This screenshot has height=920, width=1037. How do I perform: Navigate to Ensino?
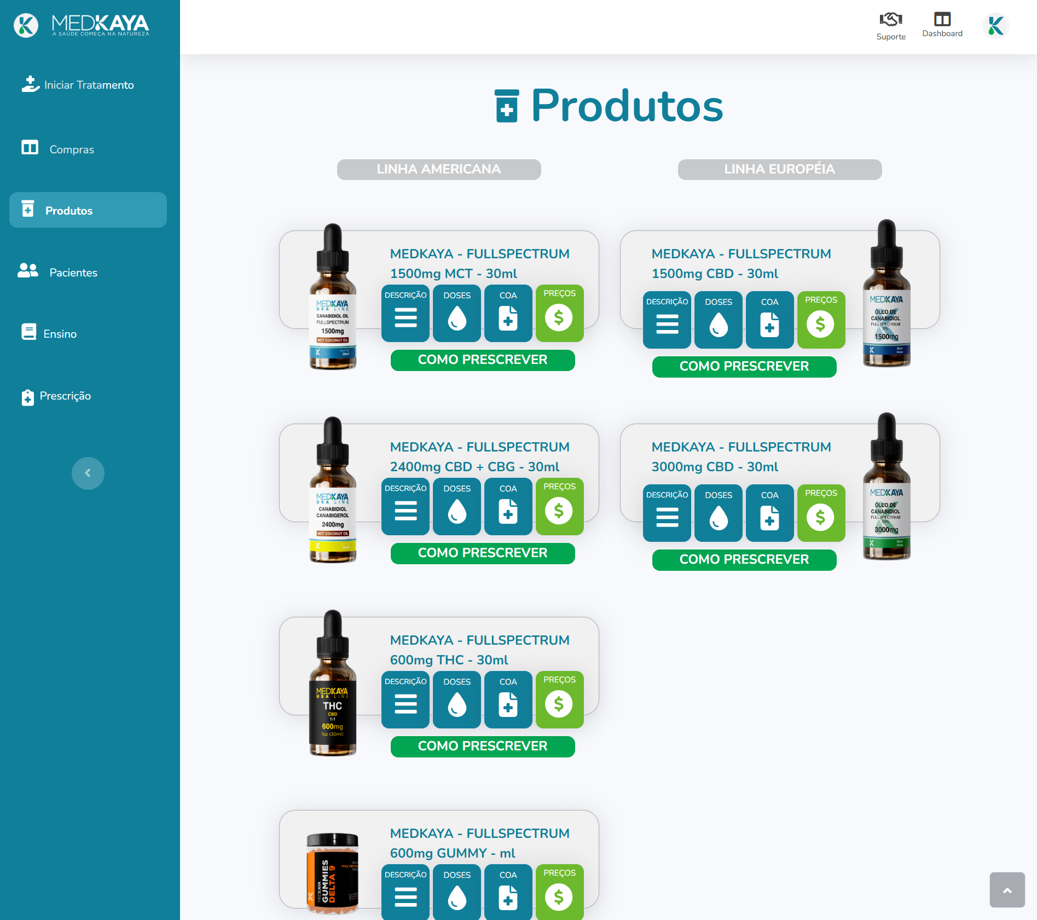[49, 333]
